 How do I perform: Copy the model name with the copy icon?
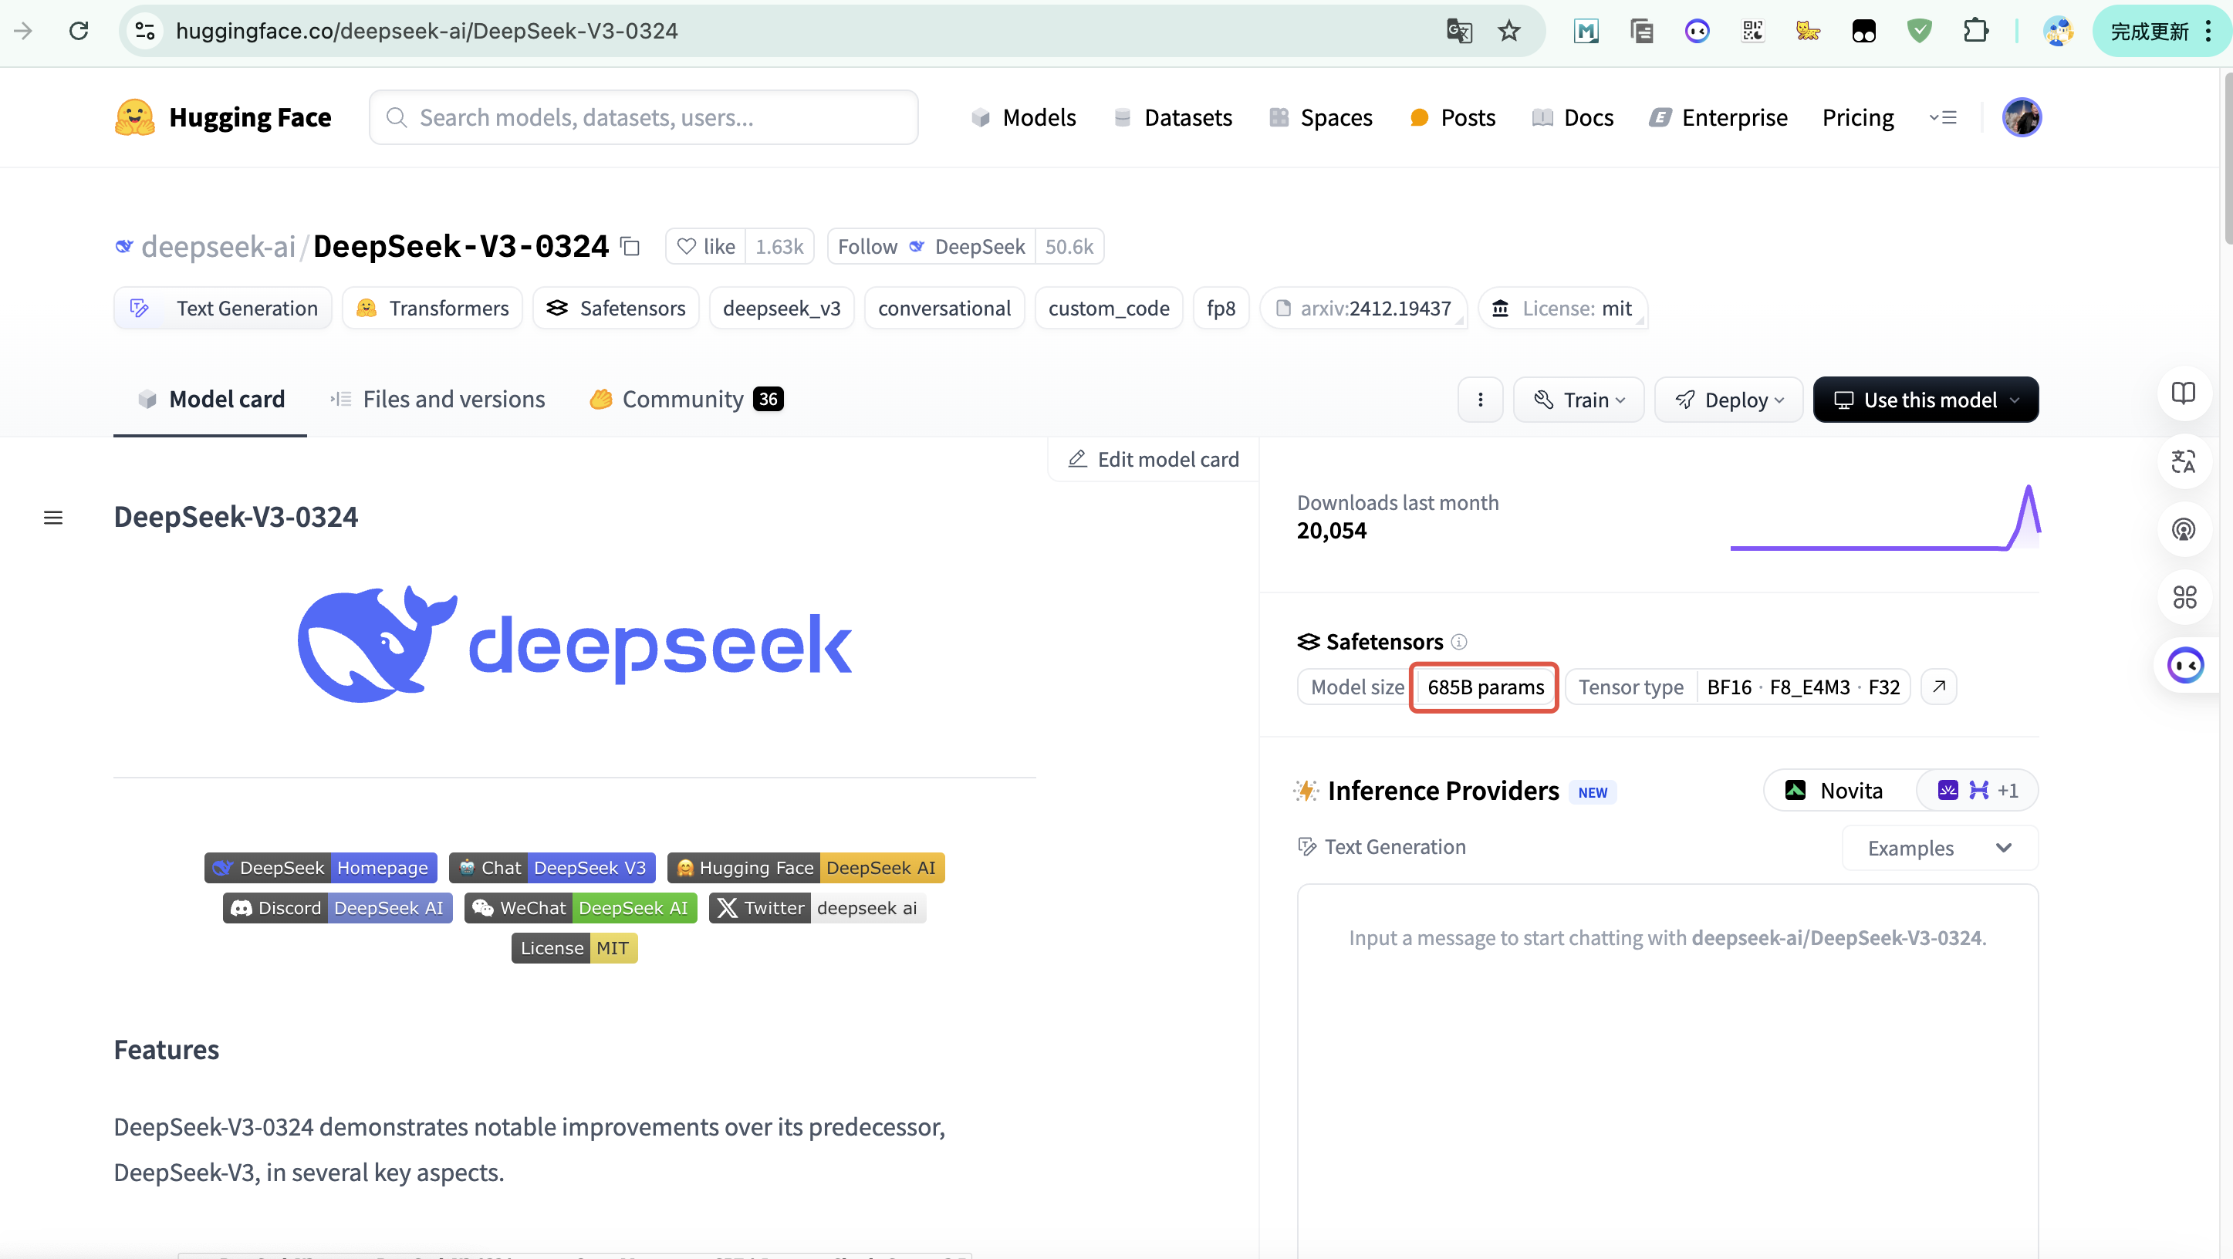point(630,247)
